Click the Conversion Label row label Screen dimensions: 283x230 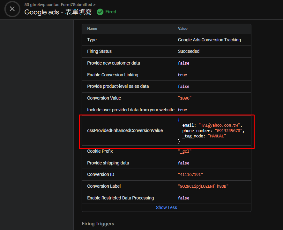[x=104, y=186]
